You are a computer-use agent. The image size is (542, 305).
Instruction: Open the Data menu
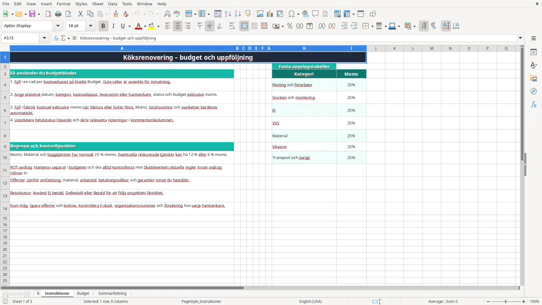pos(112,4)
